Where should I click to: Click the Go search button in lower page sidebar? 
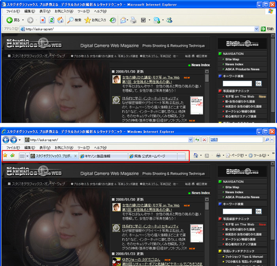pos(258,211)
